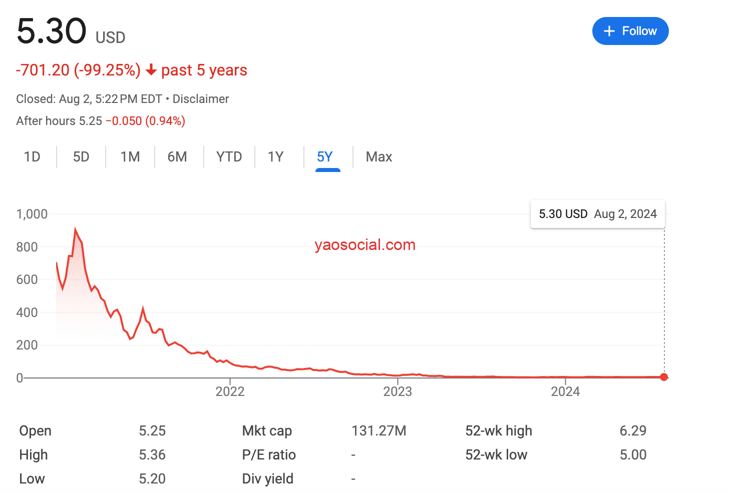Click the red endpoint dot on chart
The height and width of the screenshot is (492, 731).
664,377
